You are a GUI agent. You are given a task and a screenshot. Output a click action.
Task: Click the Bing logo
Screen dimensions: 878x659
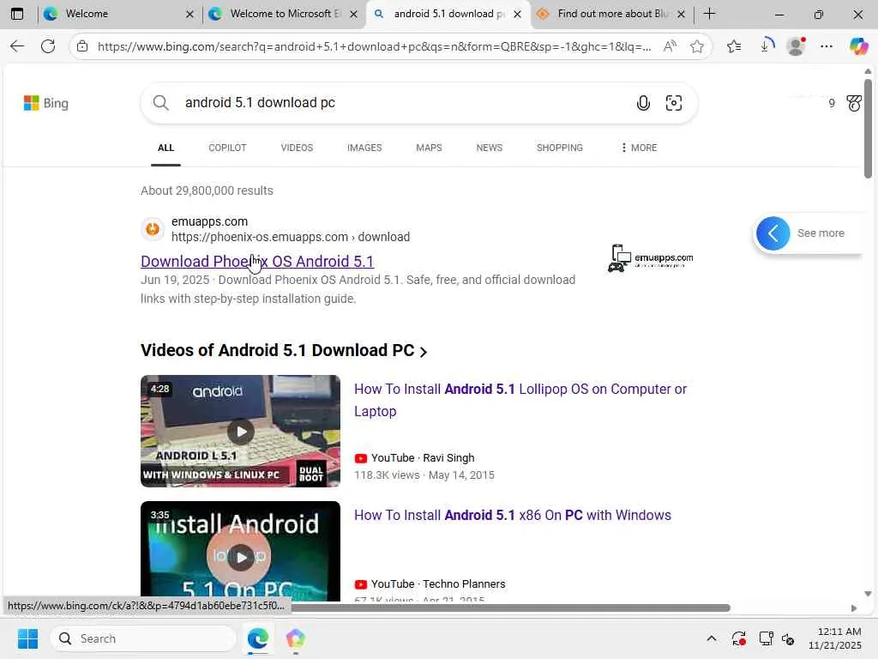pyautogui.click(x=46, y=103)
